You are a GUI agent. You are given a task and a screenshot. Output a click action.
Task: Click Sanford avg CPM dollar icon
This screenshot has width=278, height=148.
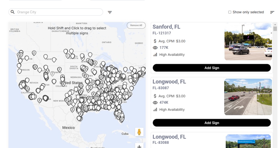point(155,41)
